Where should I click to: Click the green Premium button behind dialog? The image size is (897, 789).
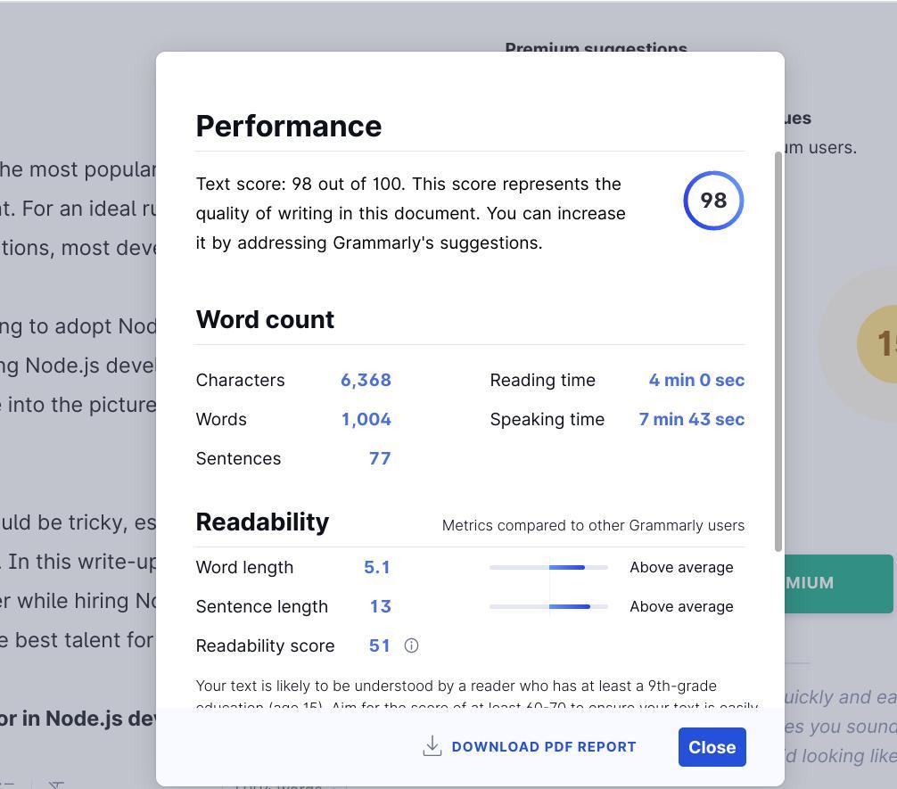(x=838, y=584)
